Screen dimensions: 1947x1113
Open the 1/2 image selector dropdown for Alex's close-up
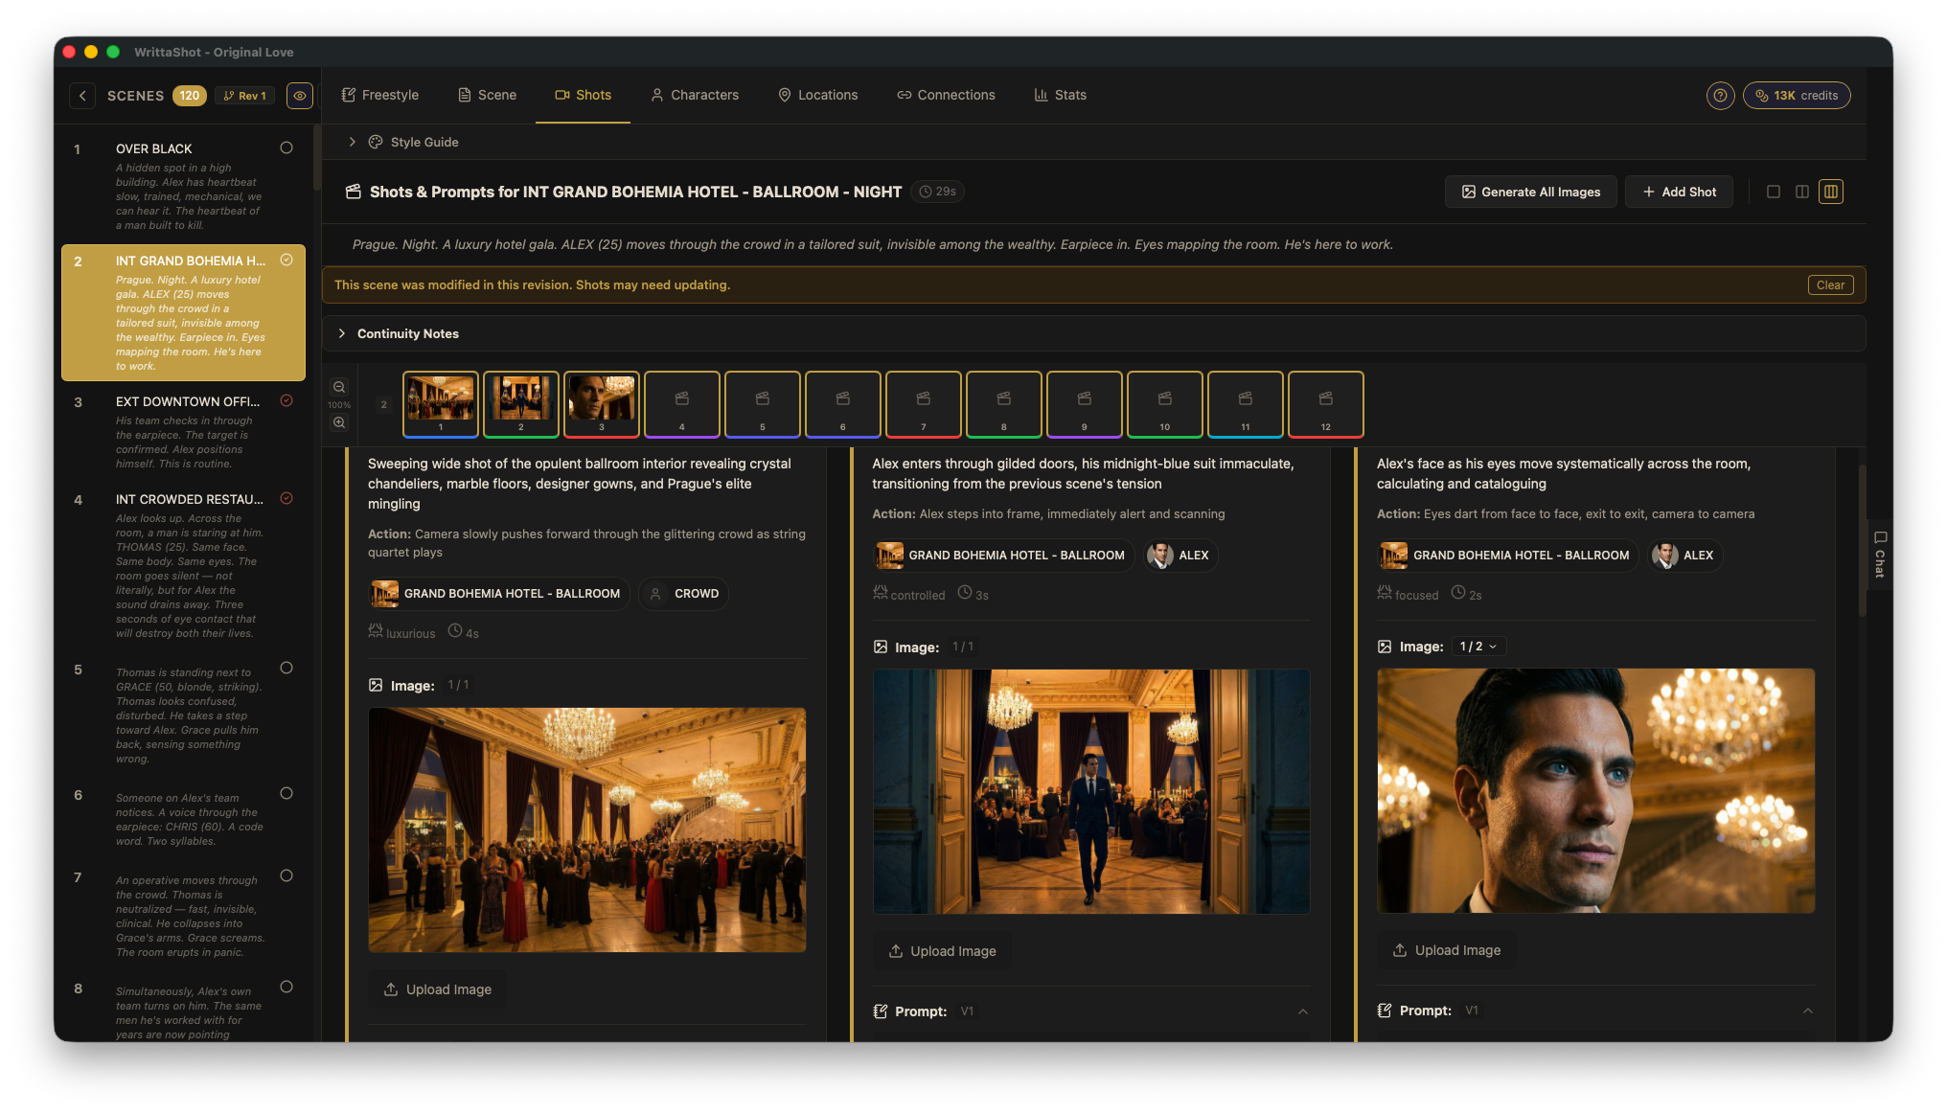pos(1477,646)
